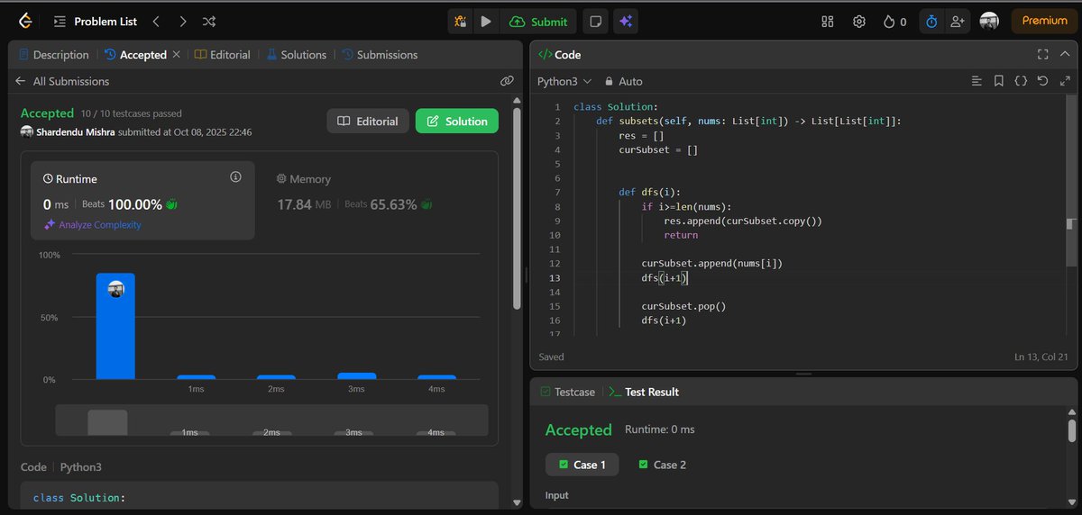Click the test result panel scrollbar
The width and height of the screenshot is (1082, 515).
click(1071, 429)
